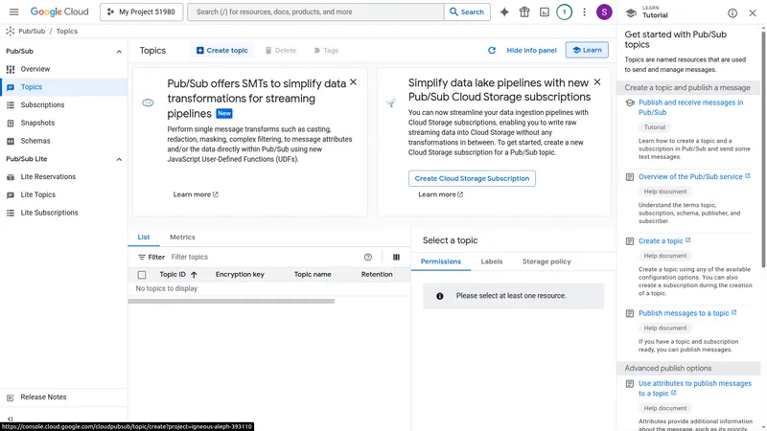
Task: Open the main navigation hamburger menu
Action: coord(13,11)
